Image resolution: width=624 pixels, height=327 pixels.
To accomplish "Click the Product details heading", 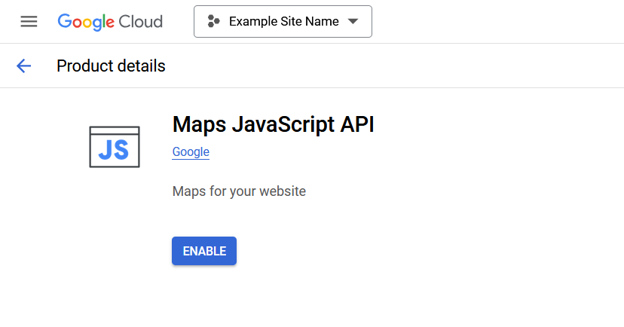I will tap(111, 66).
